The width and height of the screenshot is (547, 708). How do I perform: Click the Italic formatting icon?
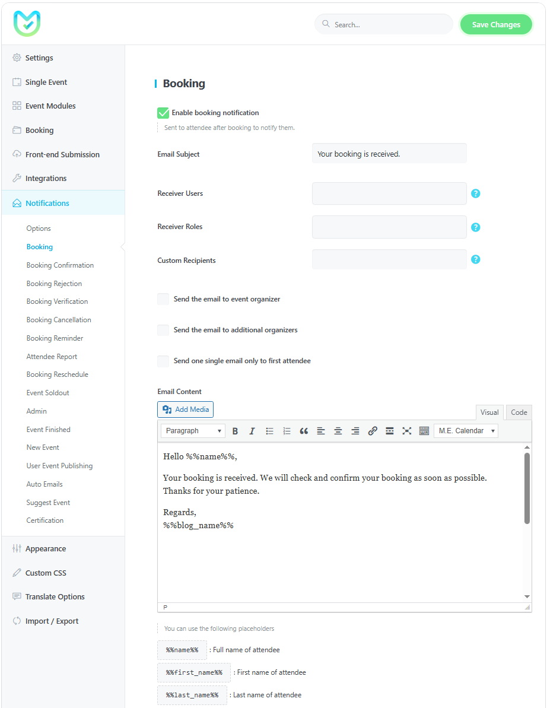[252, 431]
